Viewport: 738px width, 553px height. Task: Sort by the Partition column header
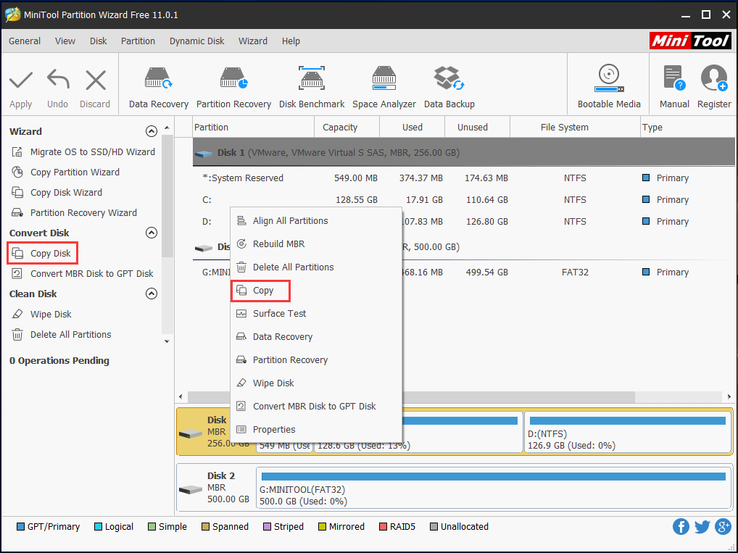tap(253, 127)
